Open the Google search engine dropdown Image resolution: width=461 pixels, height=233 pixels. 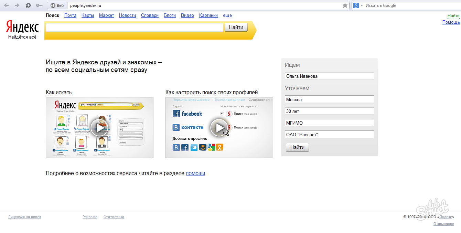click(358, 6)
